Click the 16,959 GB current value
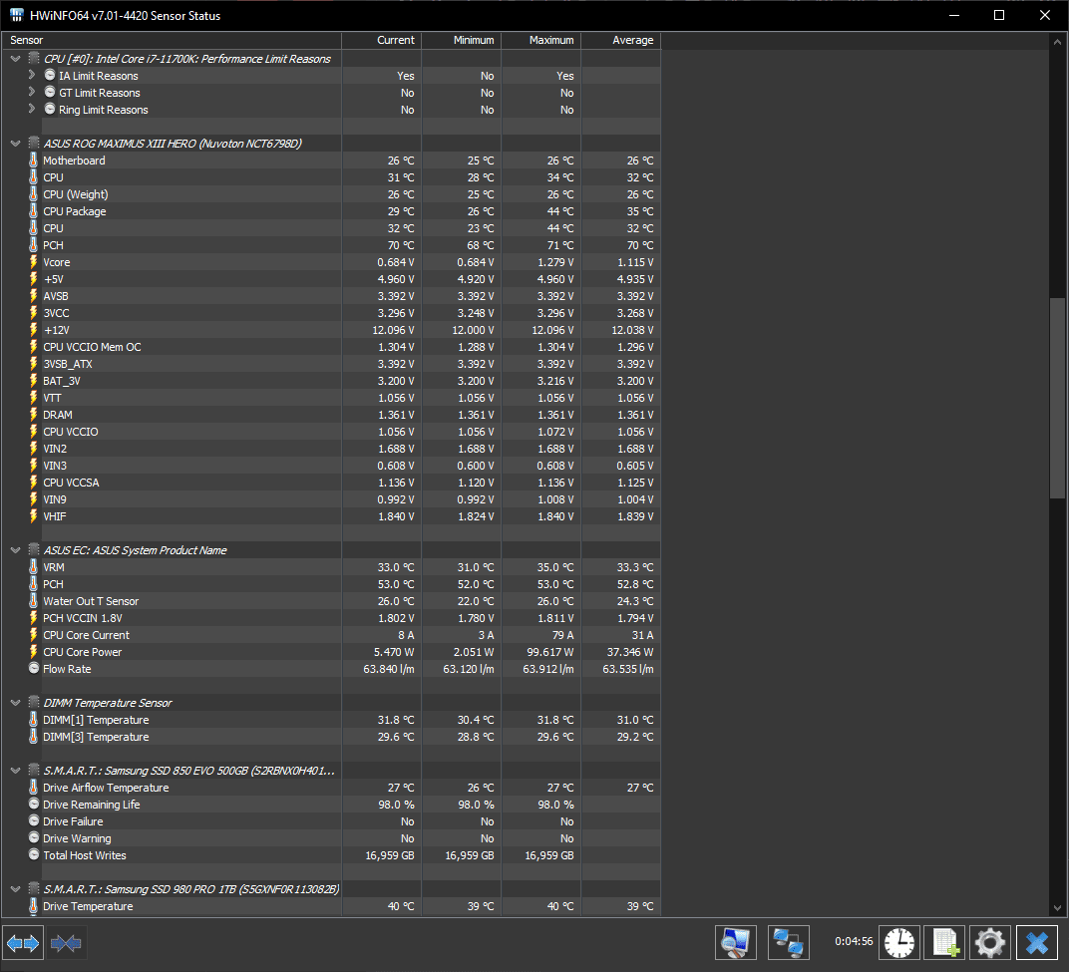This screenshot has width=1069, height=972. (389, 855)
